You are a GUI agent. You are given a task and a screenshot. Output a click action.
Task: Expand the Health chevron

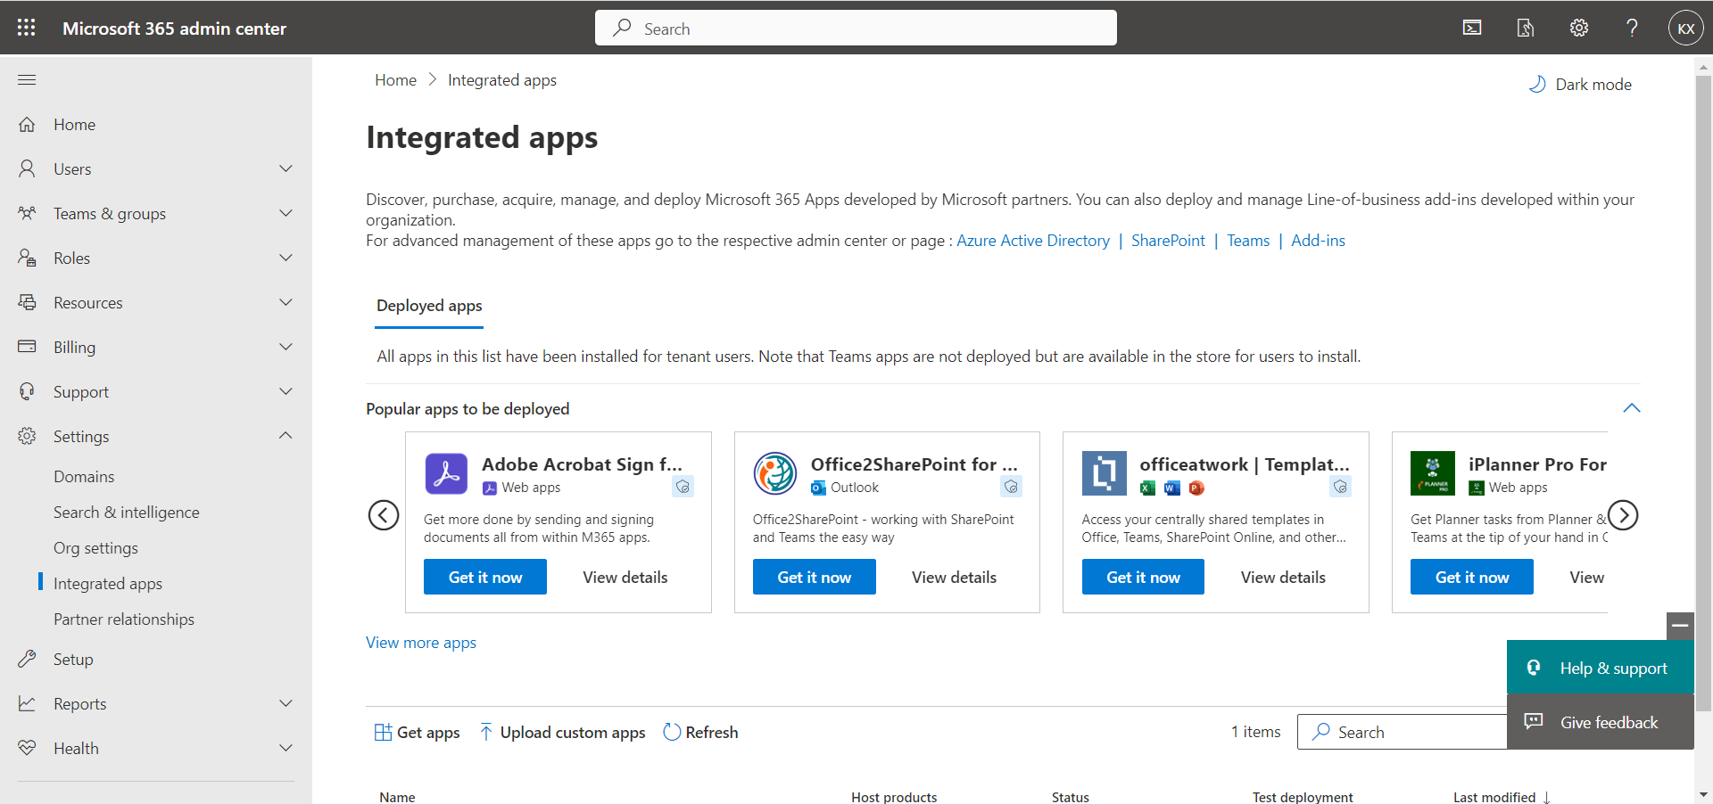pyautogui.click(x=285, y=748)
